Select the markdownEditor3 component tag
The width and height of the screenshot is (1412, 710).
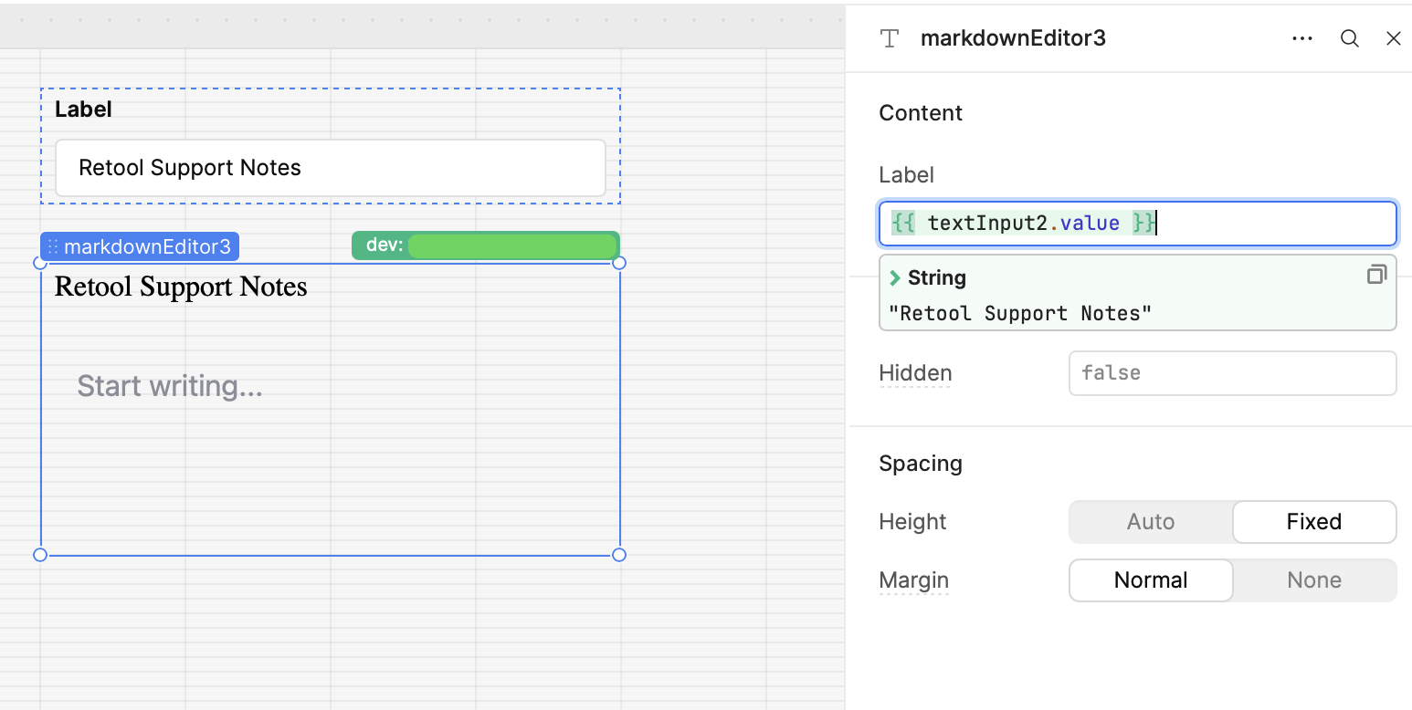(146, 247)
